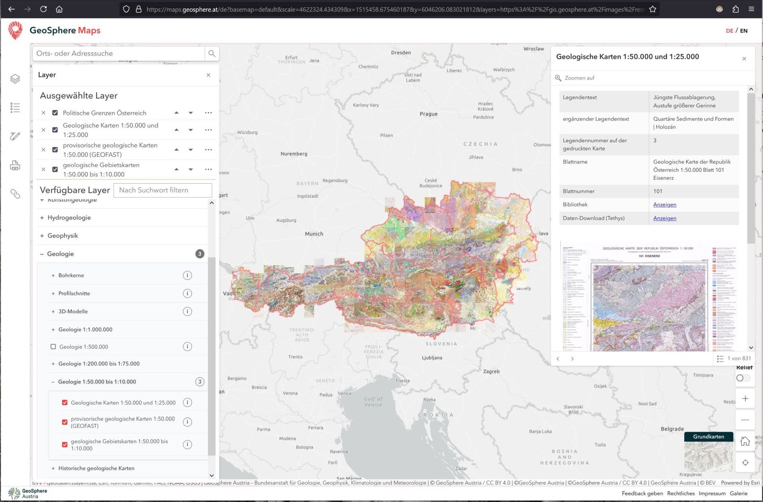Open the Share link icon in the sidebar
Image resolution: width=763 pixels, height=502 pixels.
click(15, 194)
